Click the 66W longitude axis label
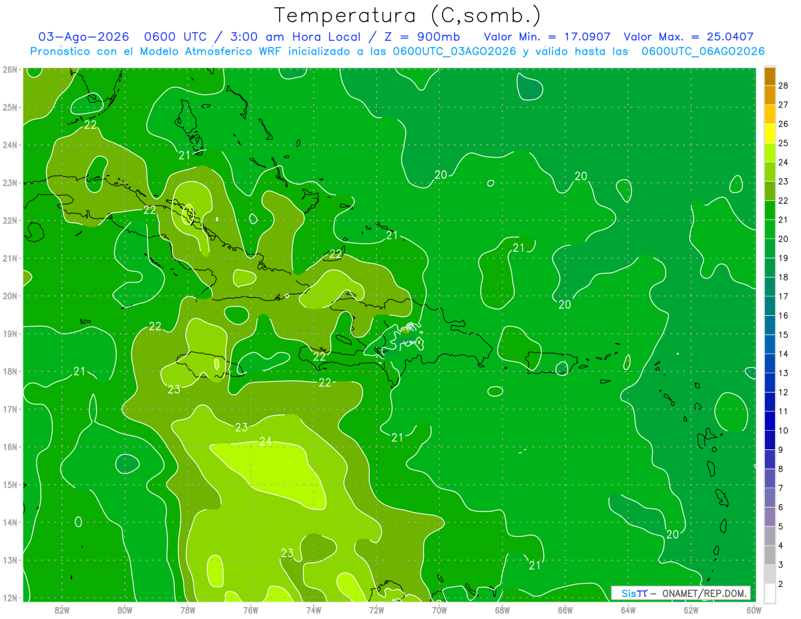801x619 pixels. coord(565,610)
